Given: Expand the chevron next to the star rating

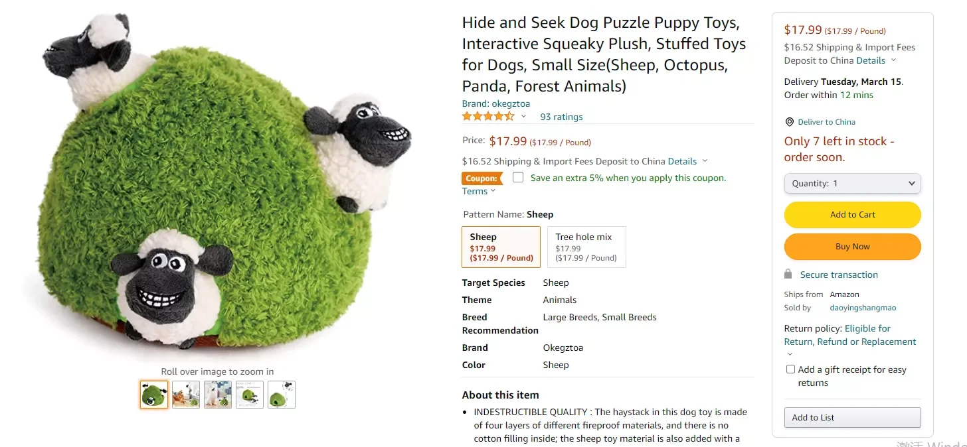Looking at the screenshot, I should click(523, 117).
